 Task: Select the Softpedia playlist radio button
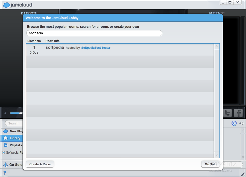click(4, 152)
